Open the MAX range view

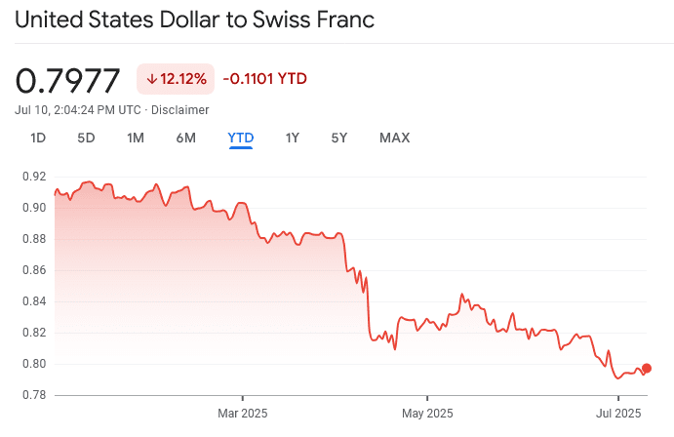coord(394,138)
